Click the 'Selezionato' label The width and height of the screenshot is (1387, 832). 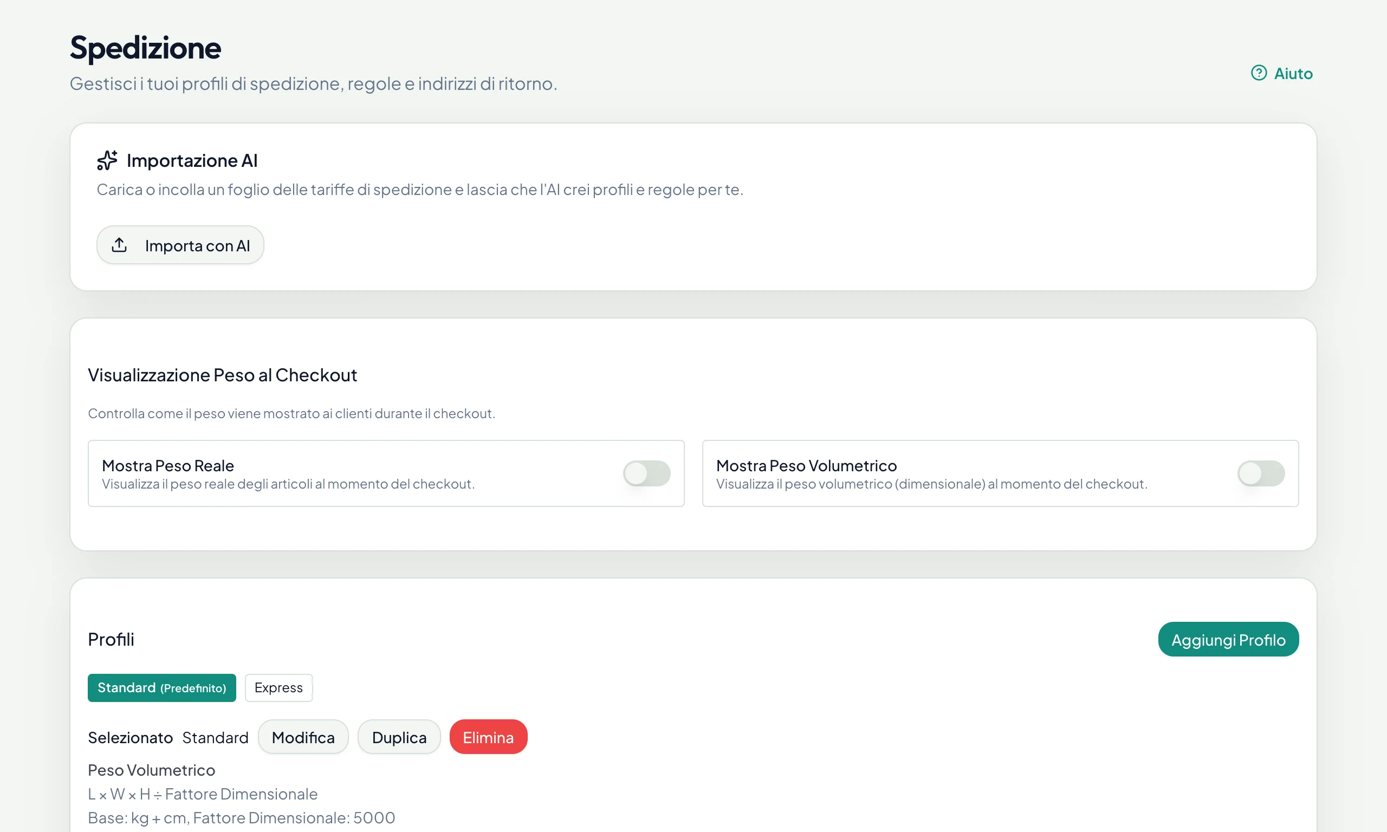point(130,737)
